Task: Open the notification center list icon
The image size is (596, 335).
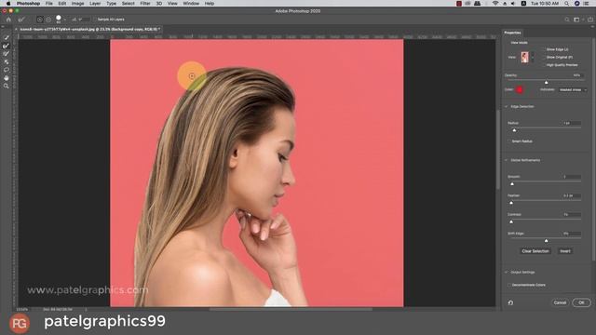Action: 586,4
